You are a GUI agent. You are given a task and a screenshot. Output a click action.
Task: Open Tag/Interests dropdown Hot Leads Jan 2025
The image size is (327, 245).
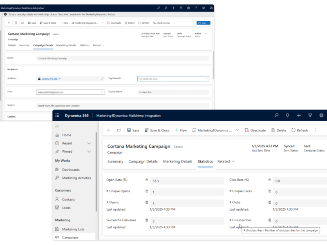click(x=173, y=79)
